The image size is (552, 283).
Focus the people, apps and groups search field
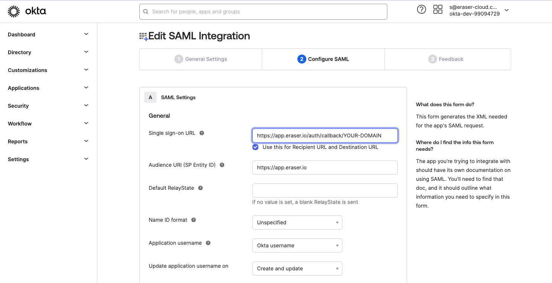click(263, 12)
